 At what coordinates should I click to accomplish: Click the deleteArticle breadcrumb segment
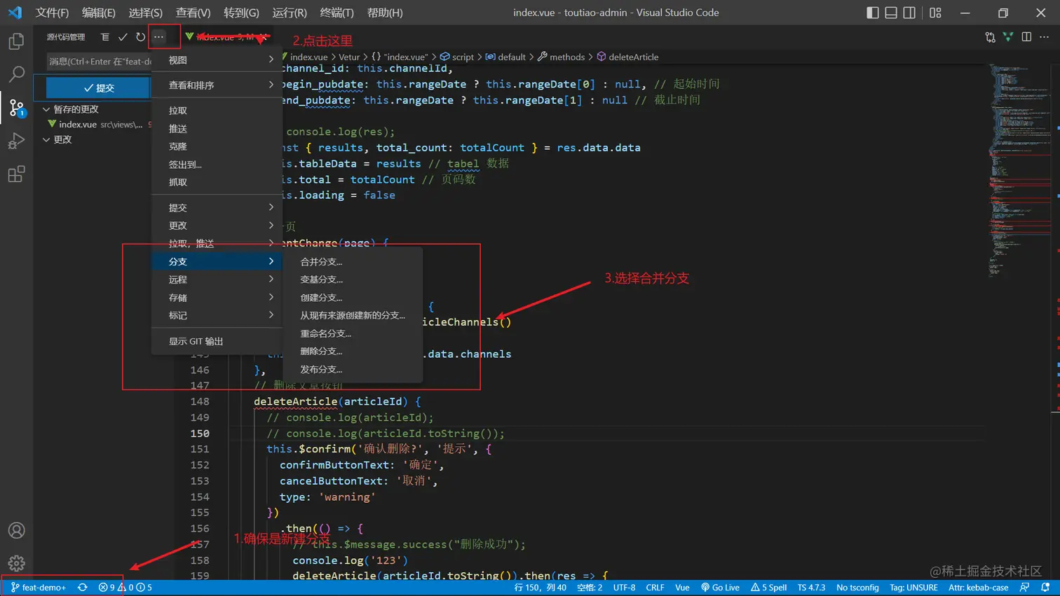point(627,57)
